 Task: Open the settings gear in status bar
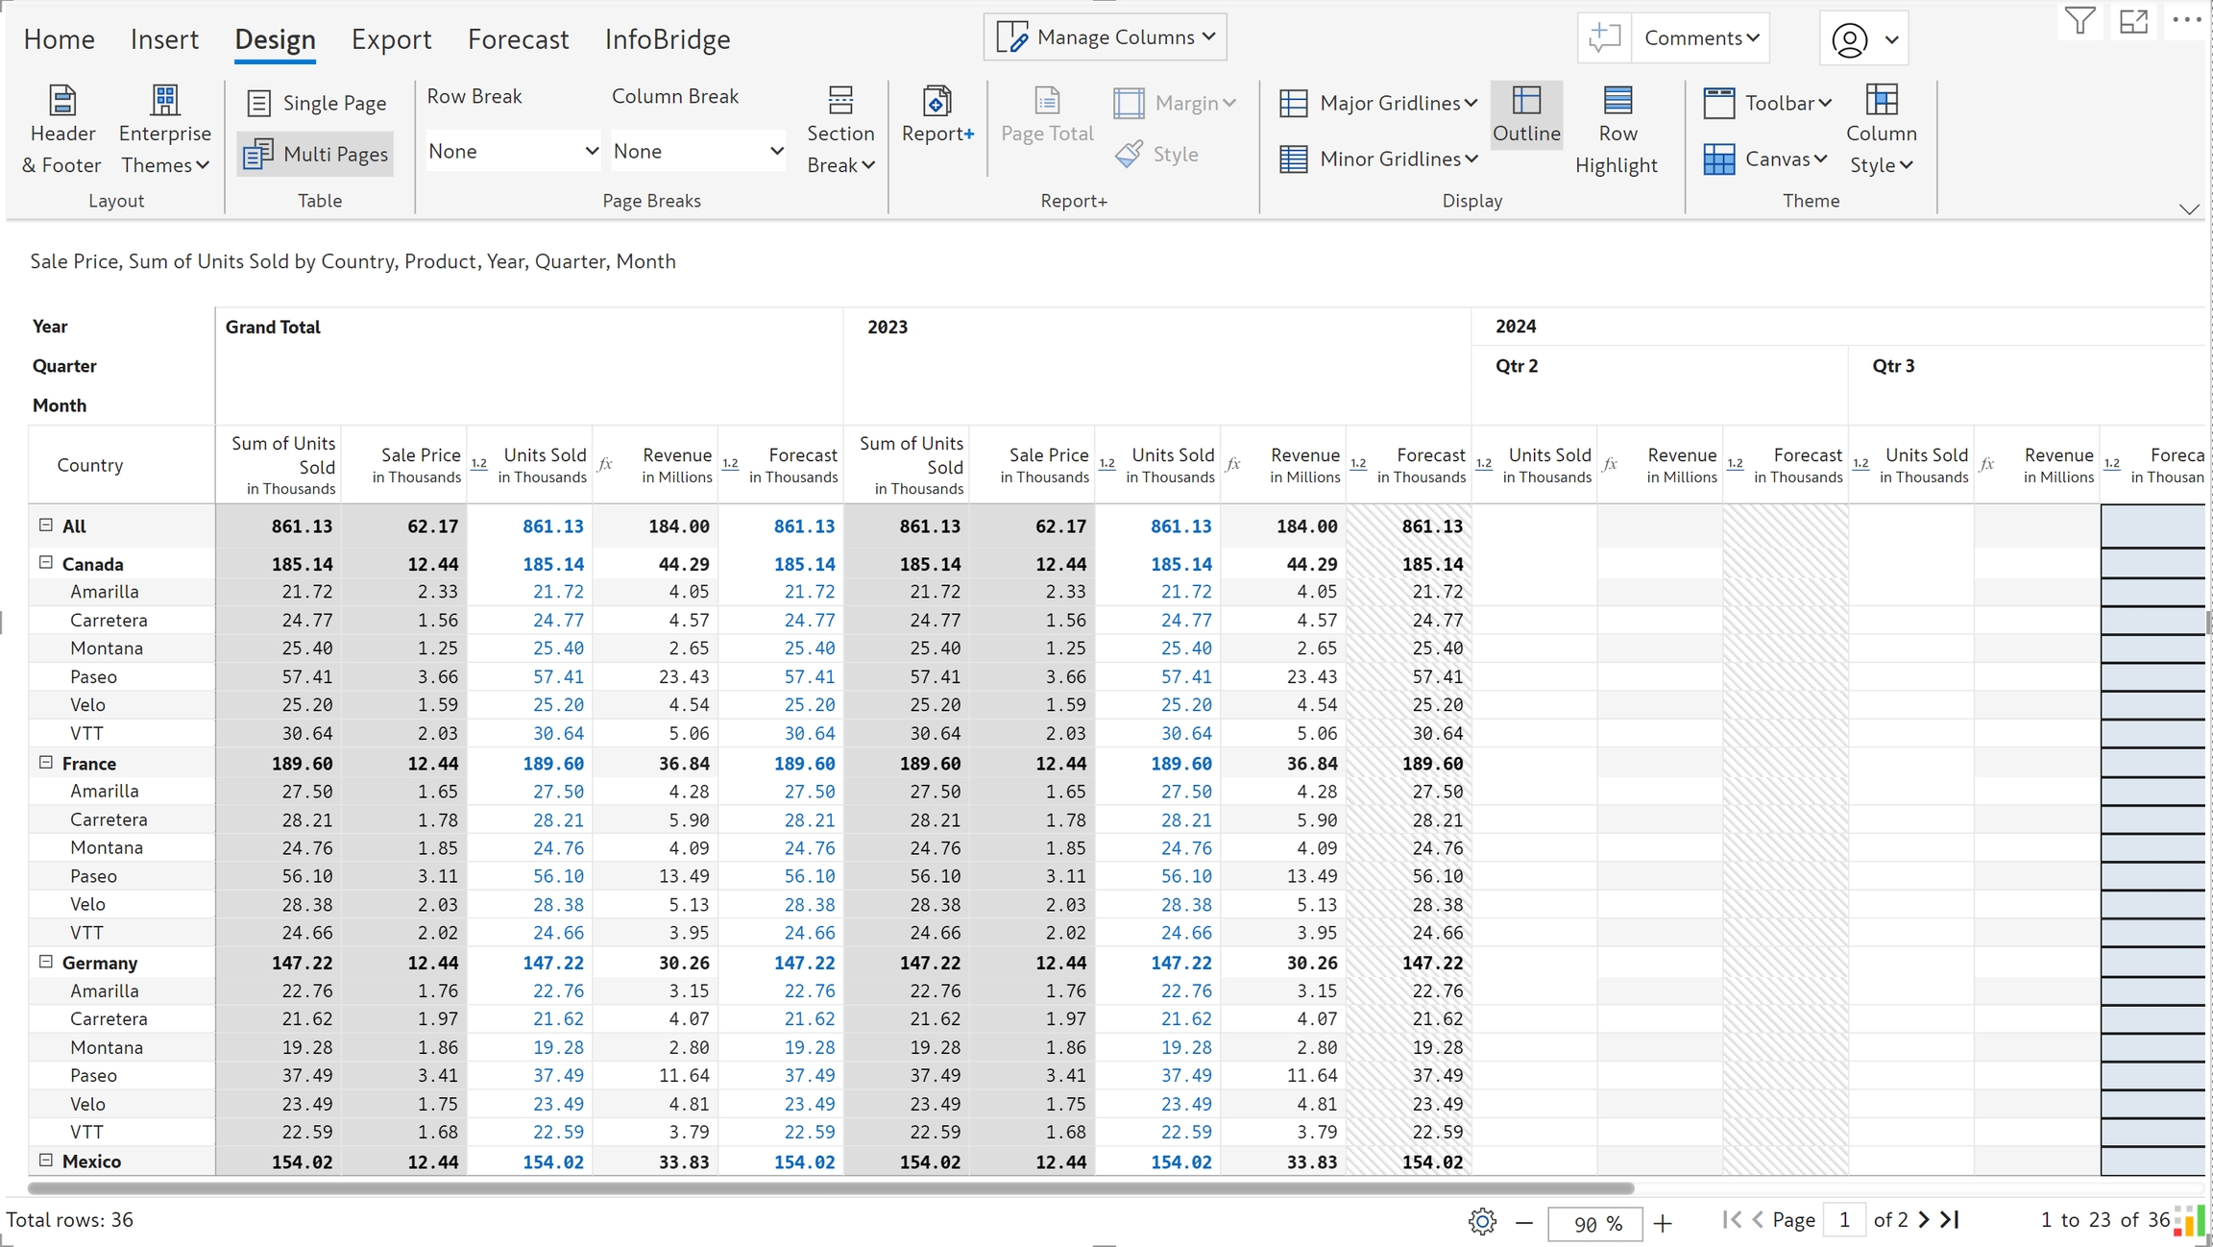(x=1482, y=1221)
